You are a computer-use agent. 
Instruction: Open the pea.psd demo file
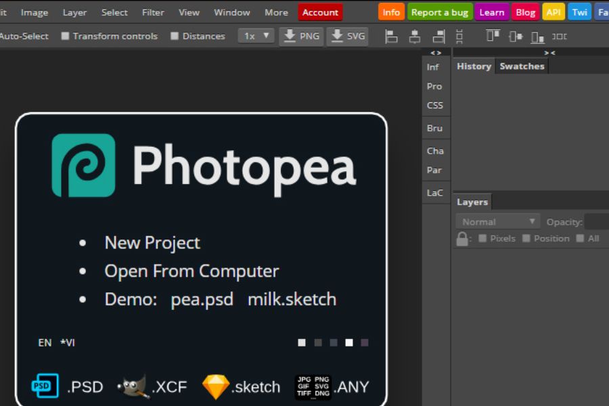202,300
